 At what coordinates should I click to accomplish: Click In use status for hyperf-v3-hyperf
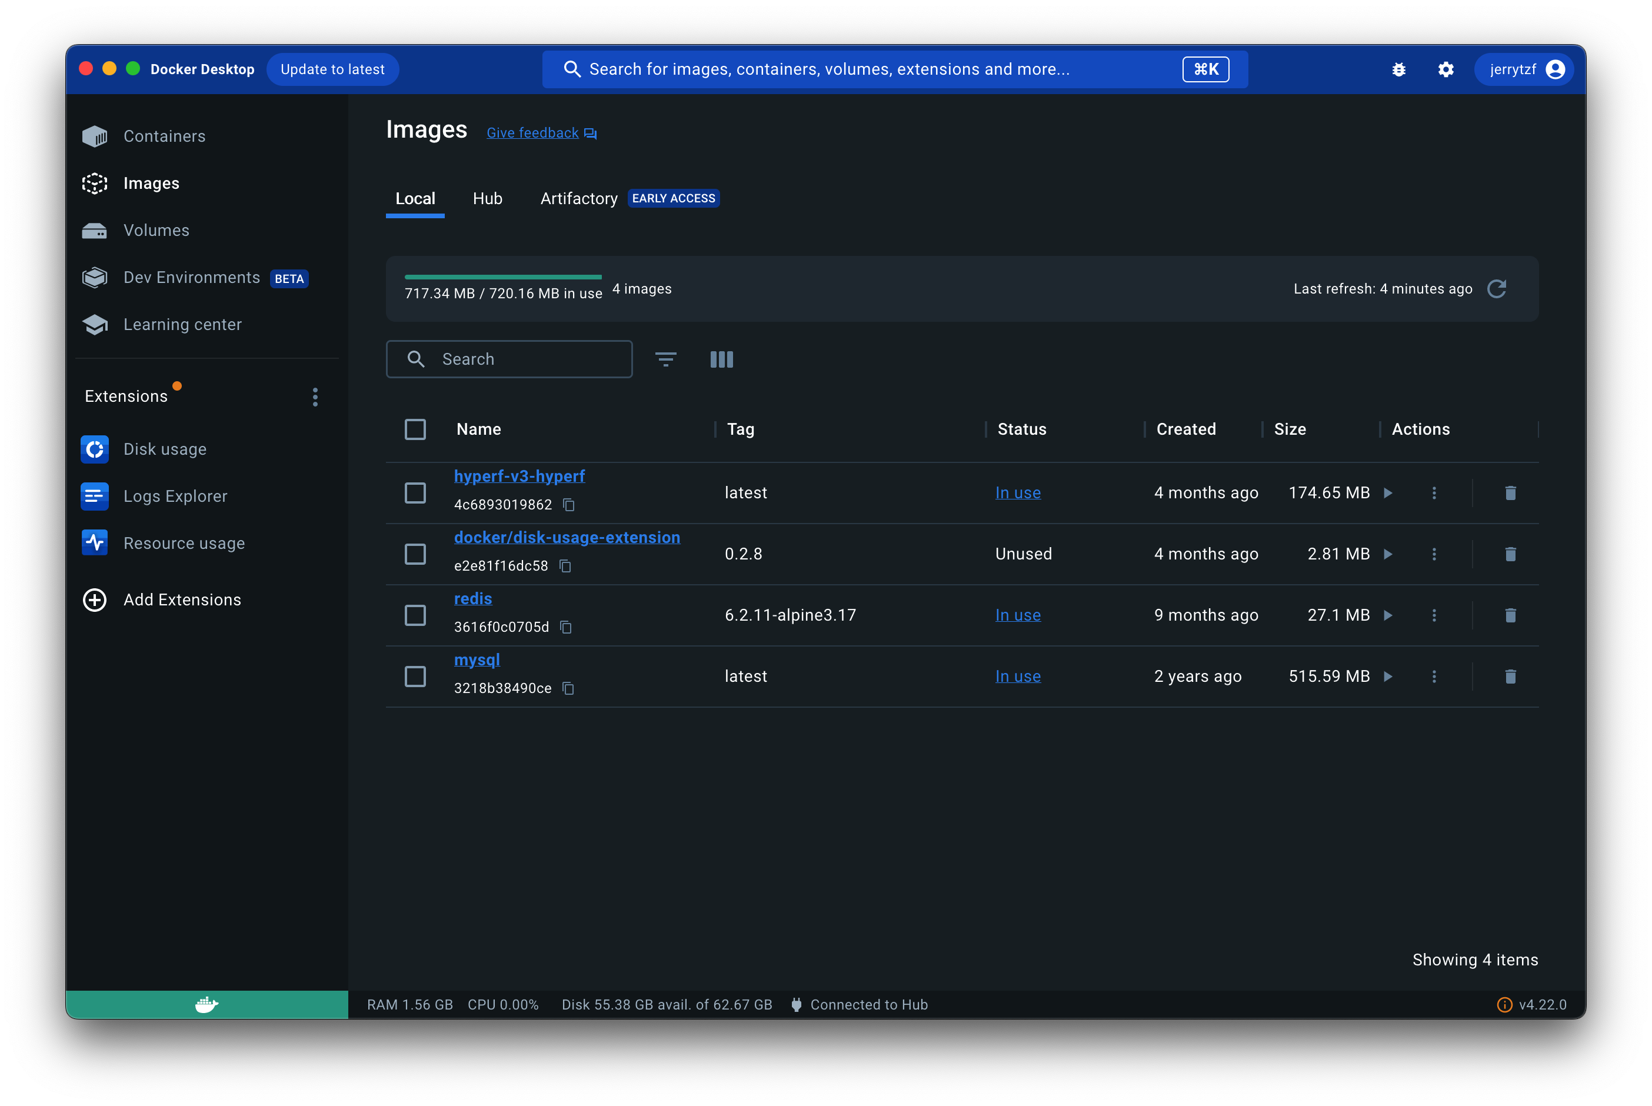[1017, 492]
